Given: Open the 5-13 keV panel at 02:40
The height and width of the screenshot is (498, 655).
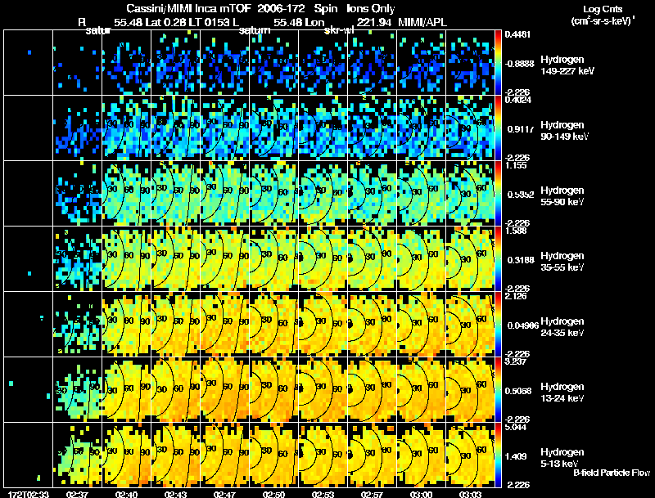Looking at the screenshot, I should tap(127, 455).
